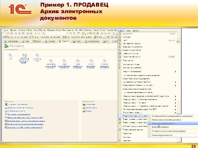The width and height of the screenshot is (198, 148).
Task: Click the paste toolbar icon
Action: (23, 33)
